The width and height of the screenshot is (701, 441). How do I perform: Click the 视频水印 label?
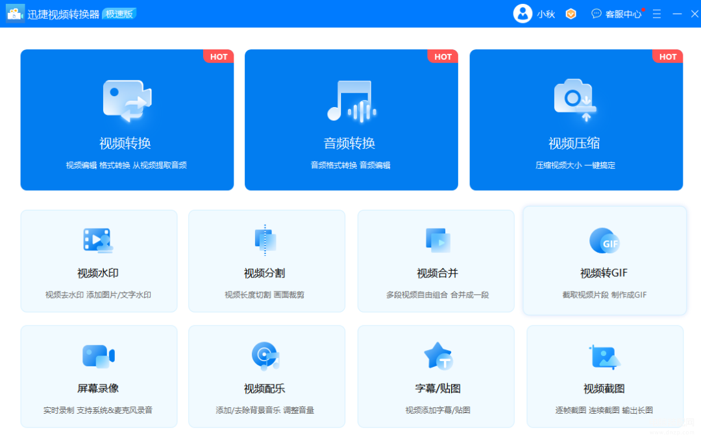pyautogui.click(x=98, y=273)
